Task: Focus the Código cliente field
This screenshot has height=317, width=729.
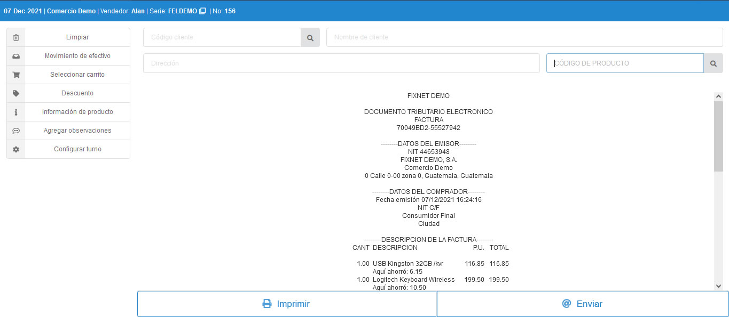Action: pyautogui.click(x=222, y=37)
